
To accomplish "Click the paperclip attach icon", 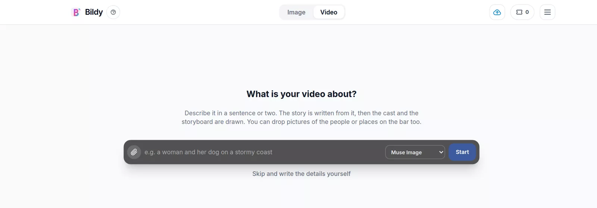I will pyautogui.click(x=134, y=152).
